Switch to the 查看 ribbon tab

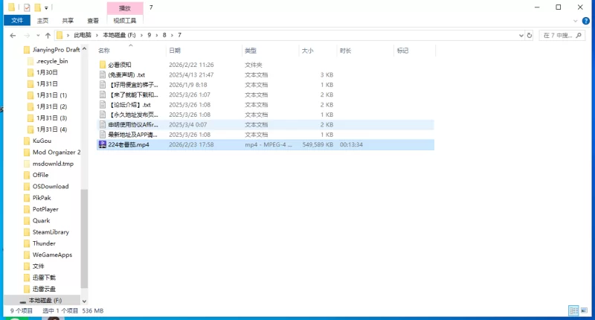tap(92, 21)
